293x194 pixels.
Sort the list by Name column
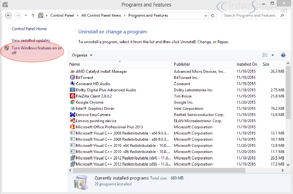[120, 64]
